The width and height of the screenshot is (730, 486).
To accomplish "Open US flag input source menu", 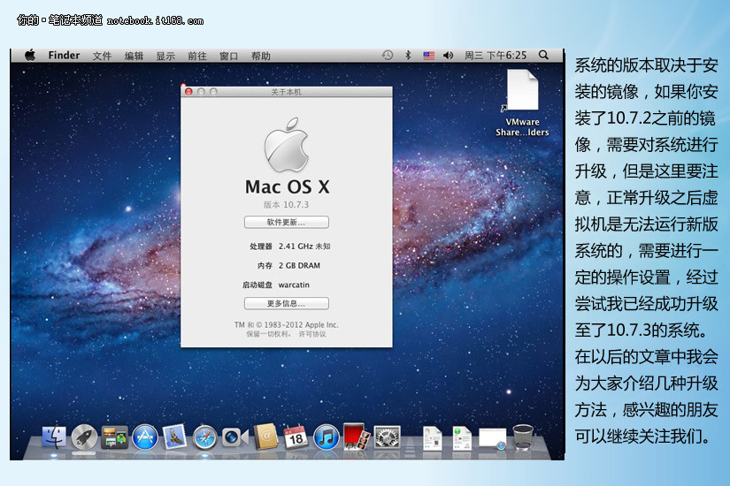I will (x=429, y=56).
